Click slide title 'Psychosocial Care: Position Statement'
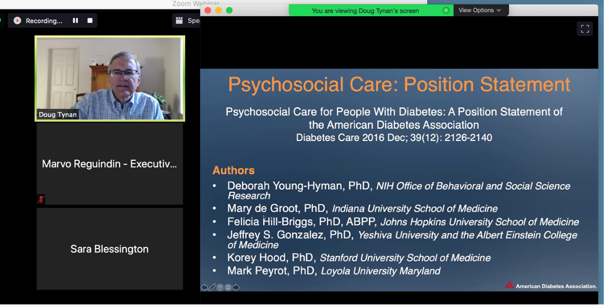The width and height of the screenshot is (605, 305). click(x=399, y=84)
